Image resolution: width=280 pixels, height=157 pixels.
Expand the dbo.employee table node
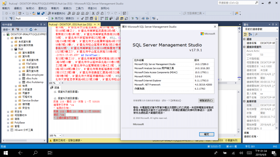pyautogui.click(x=20, y=75)
